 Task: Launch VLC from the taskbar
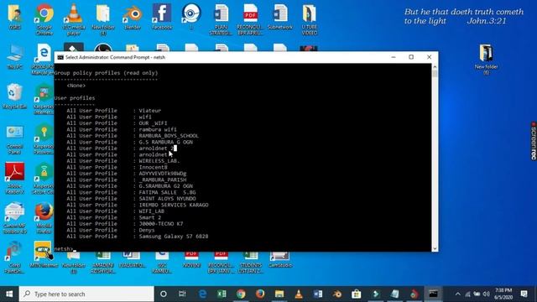point(299,294)
